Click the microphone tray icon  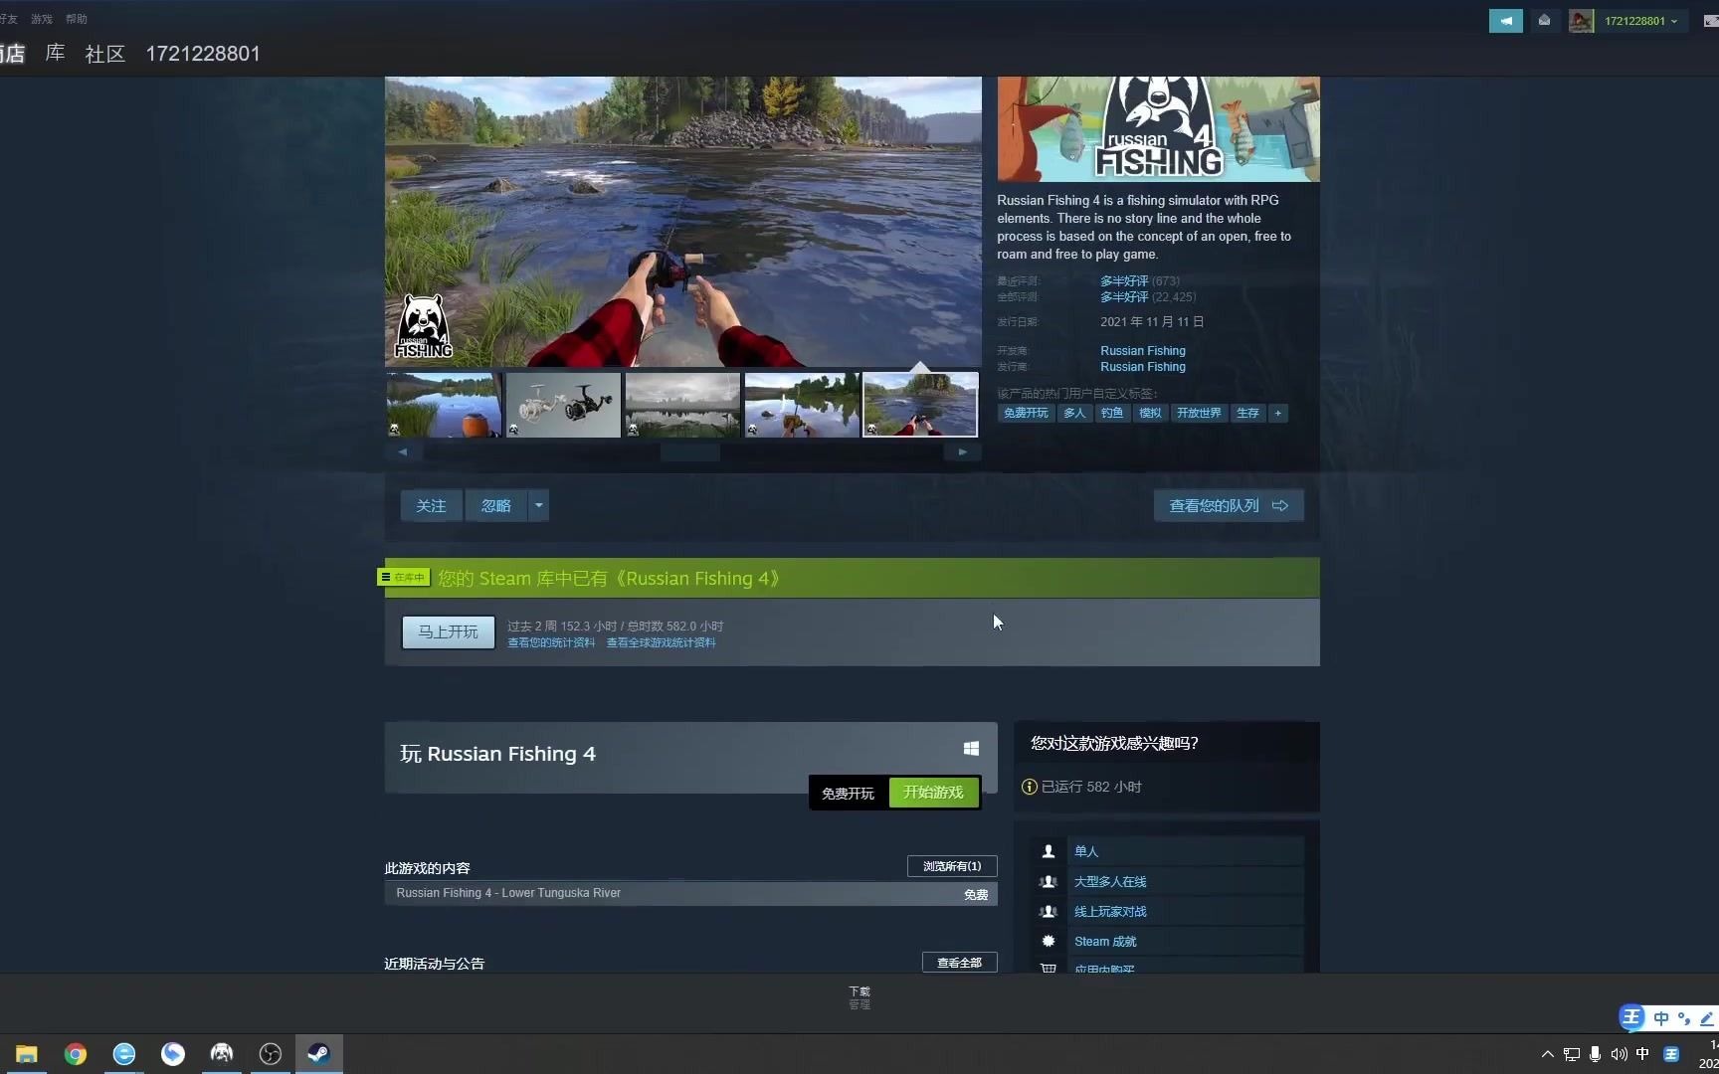tap(1595, 1054)
